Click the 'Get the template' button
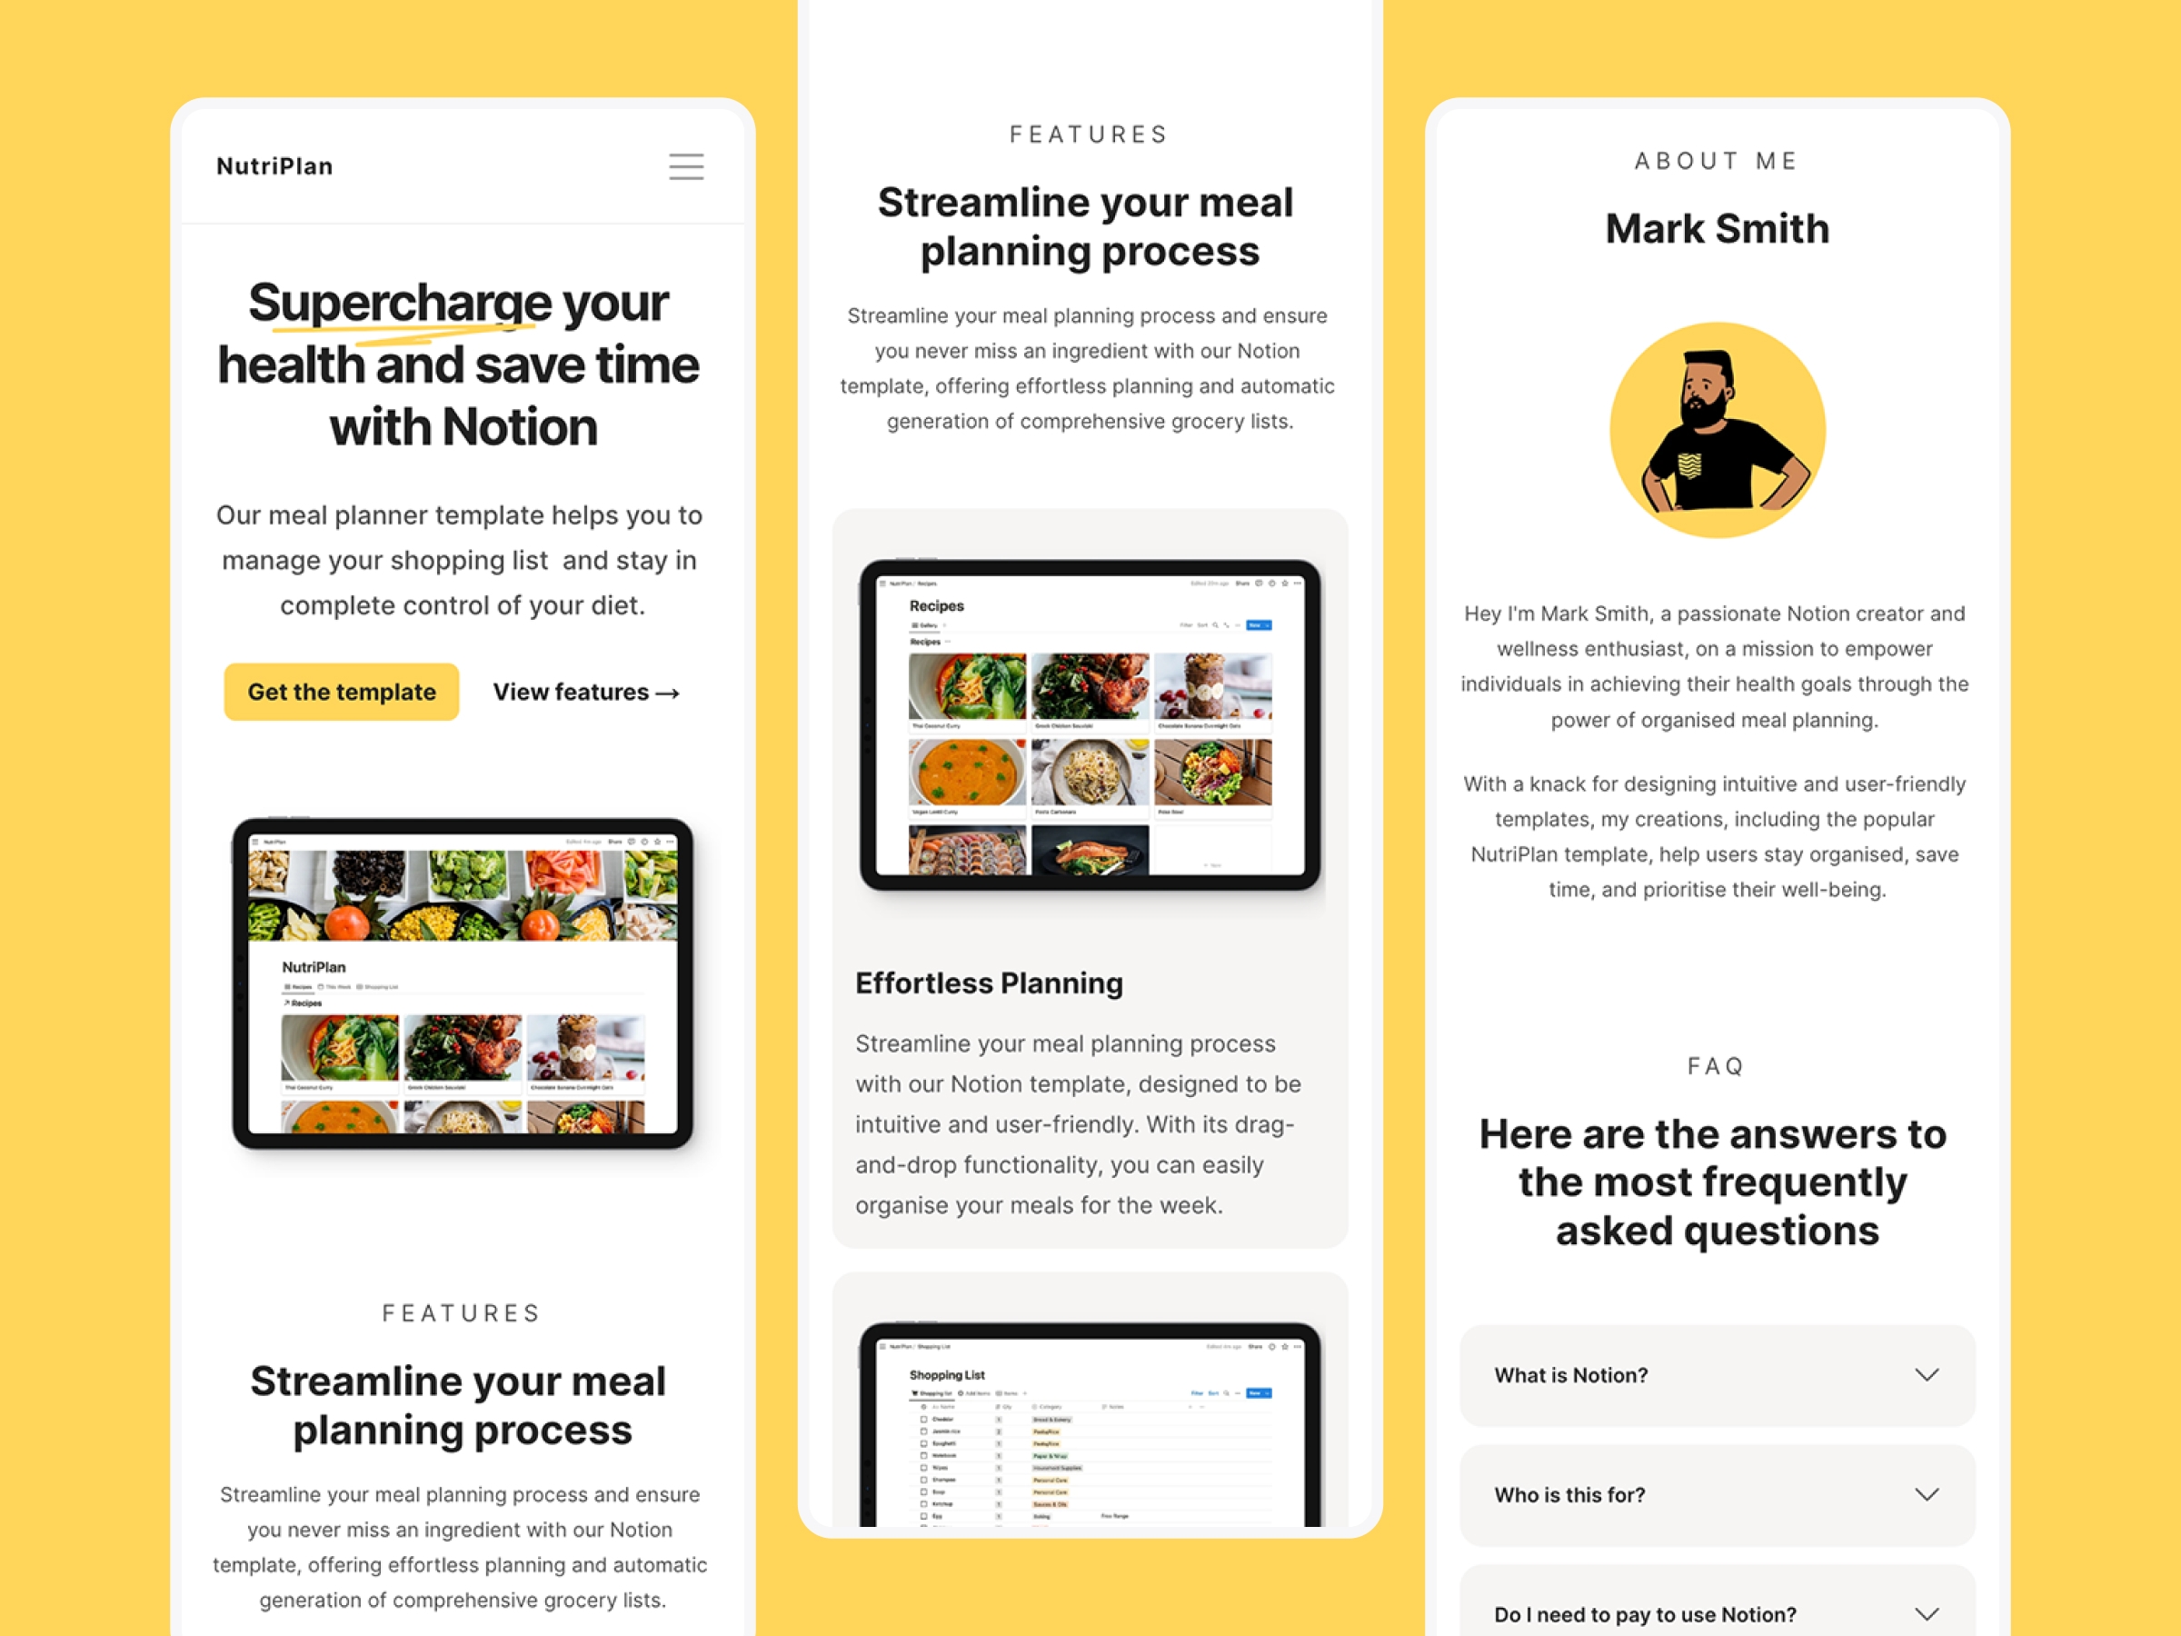Image resolution: width=2181 pixels, height=1636 pixels. pos(340,691)
